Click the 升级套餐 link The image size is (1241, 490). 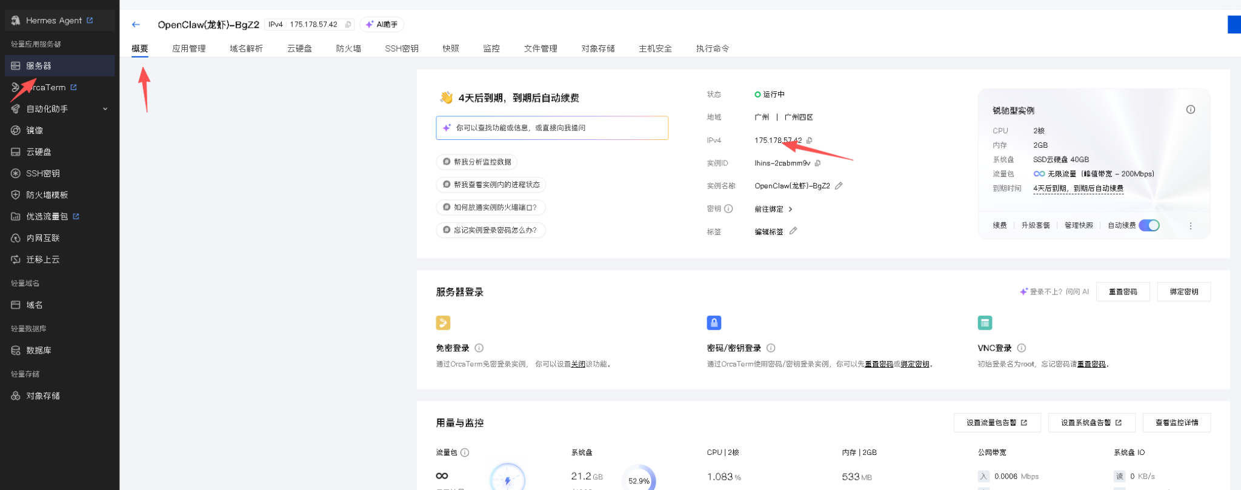click(x=1036, y=225)
